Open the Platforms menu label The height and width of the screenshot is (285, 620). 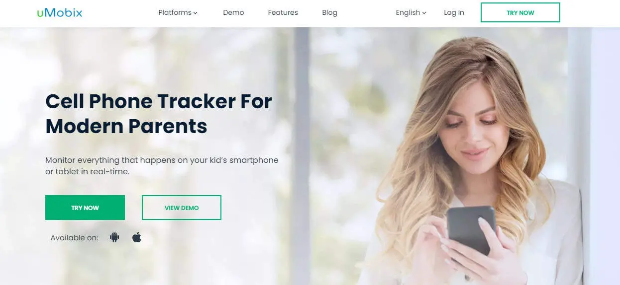[x=175, y=12]
